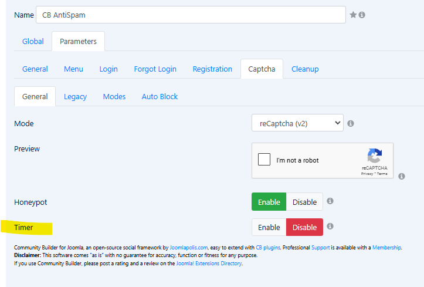424x287 pixels.
Task: Click the info icon next to the Name star
Action: [362, 15]
